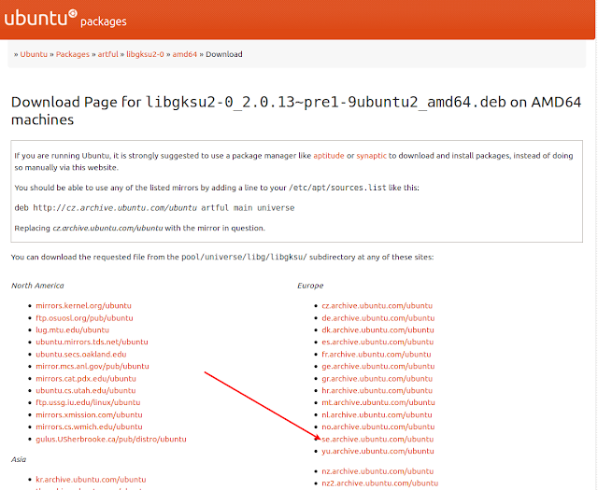The image size is (598, 490).
Task: Download from kr.archive.ubuntu.com/ubuntu mirror
Action: click(91, 480)
